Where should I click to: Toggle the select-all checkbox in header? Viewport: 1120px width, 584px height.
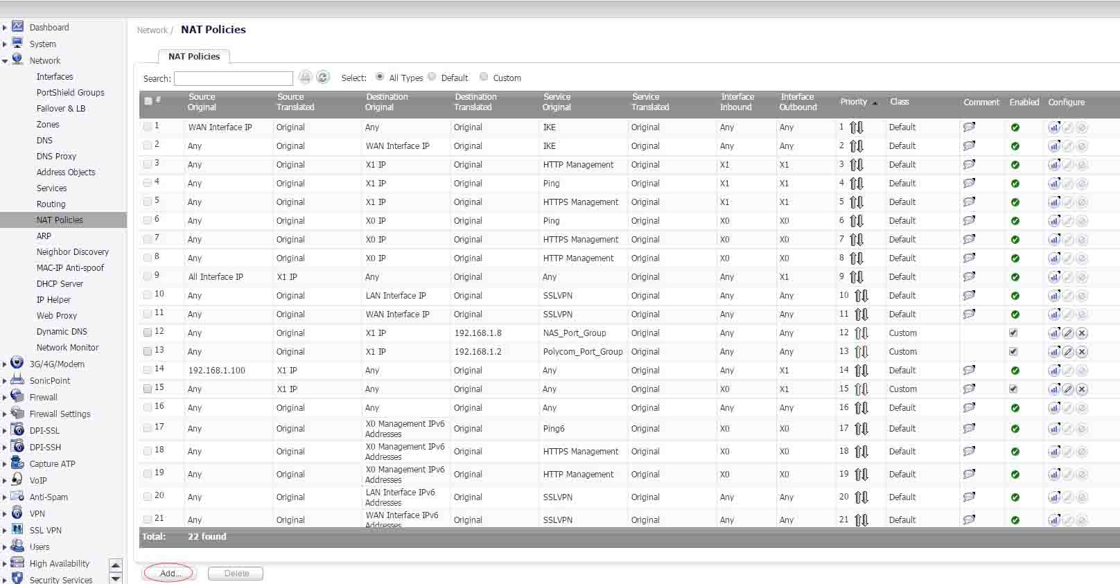pyautogui.click(x=148, y=101)
